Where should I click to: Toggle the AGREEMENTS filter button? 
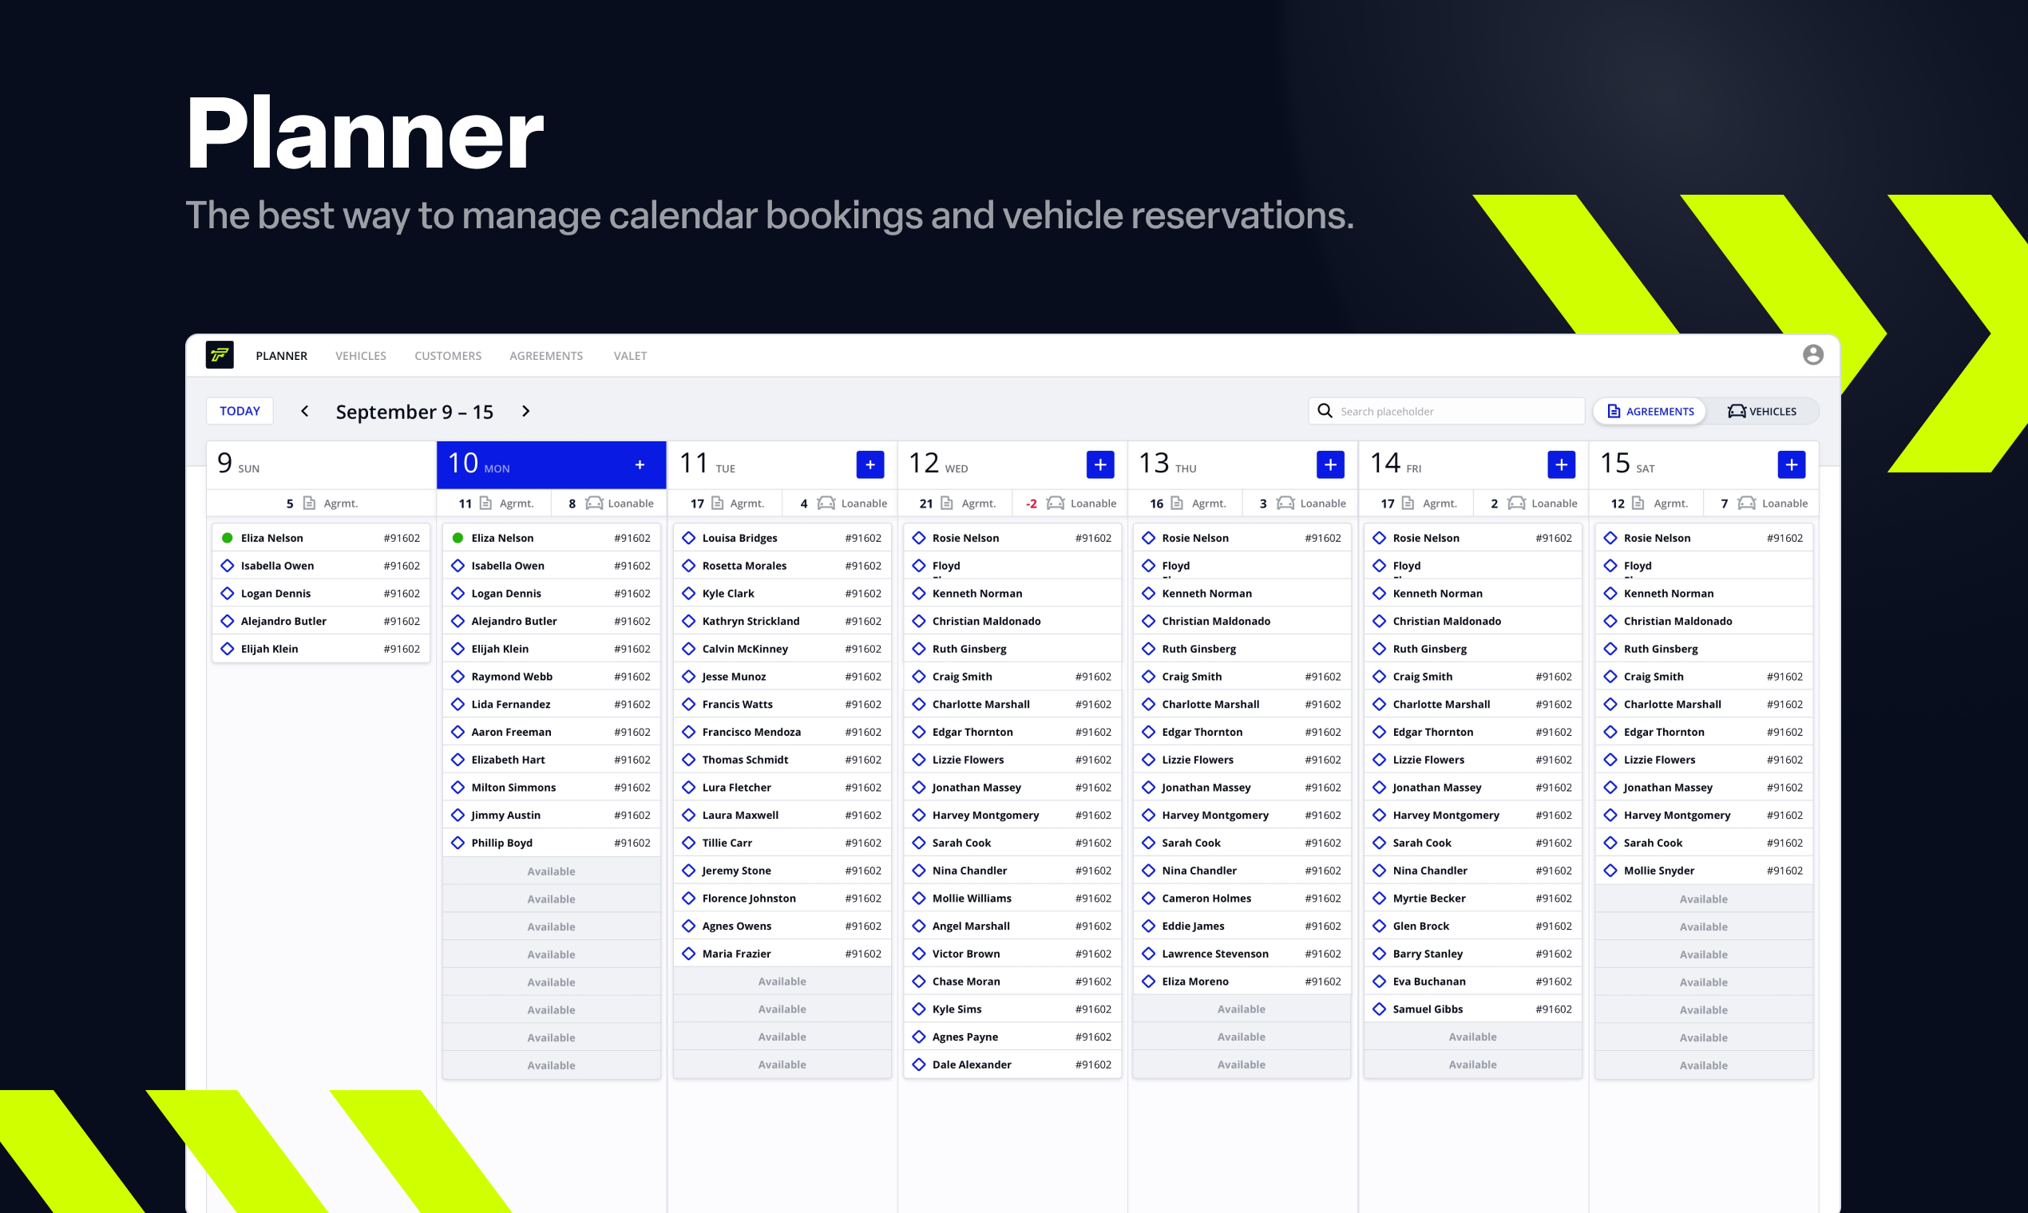coord(1649,411)
